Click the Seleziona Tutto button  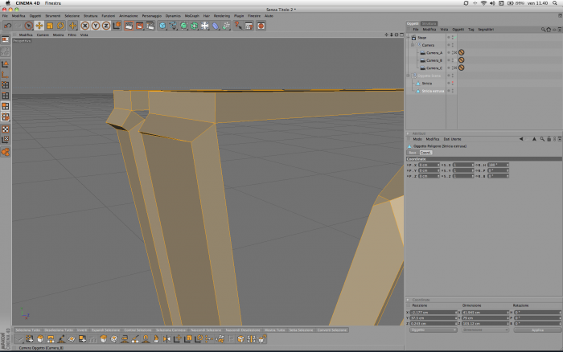click(x=27, y=329)
